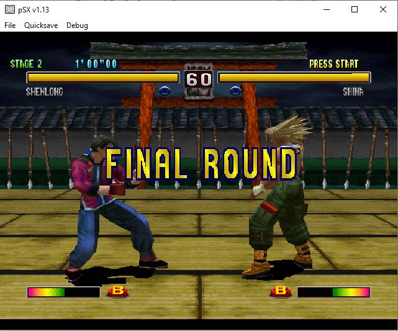
Task: Minimize the pSX window
Action: pos(327,10)
